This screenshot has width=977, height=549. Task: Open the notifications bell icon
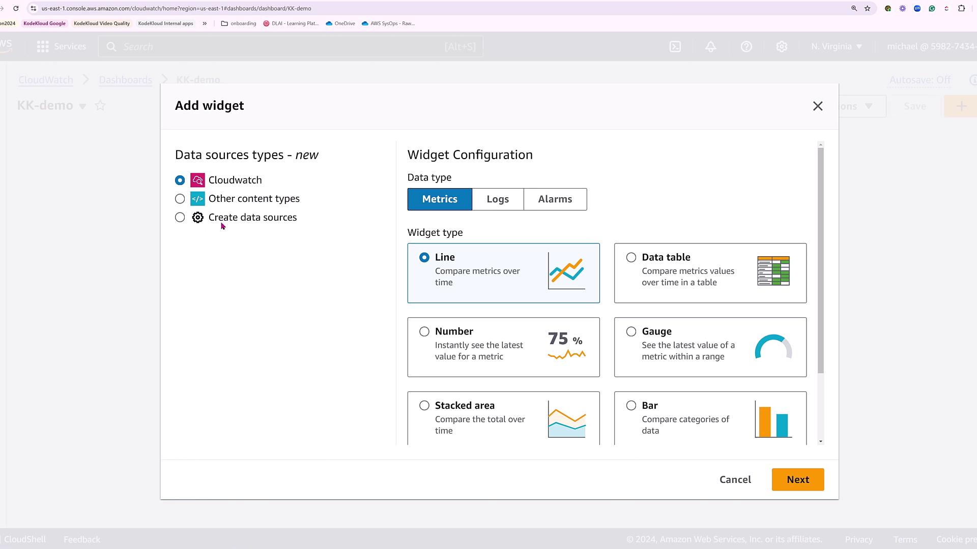click(710, 47)
